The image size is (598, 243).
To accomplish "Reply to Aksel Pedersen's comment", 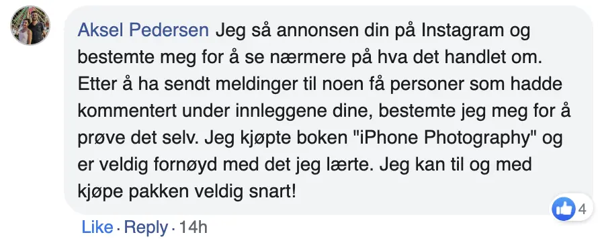I will (146, 228).
